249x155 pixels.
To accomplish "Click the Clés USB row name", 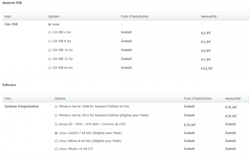I will (x=11, y=24).
